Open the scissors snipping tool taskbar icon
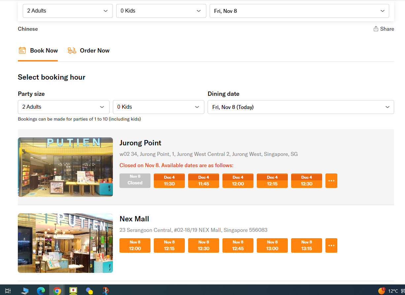 click(106, 291)
